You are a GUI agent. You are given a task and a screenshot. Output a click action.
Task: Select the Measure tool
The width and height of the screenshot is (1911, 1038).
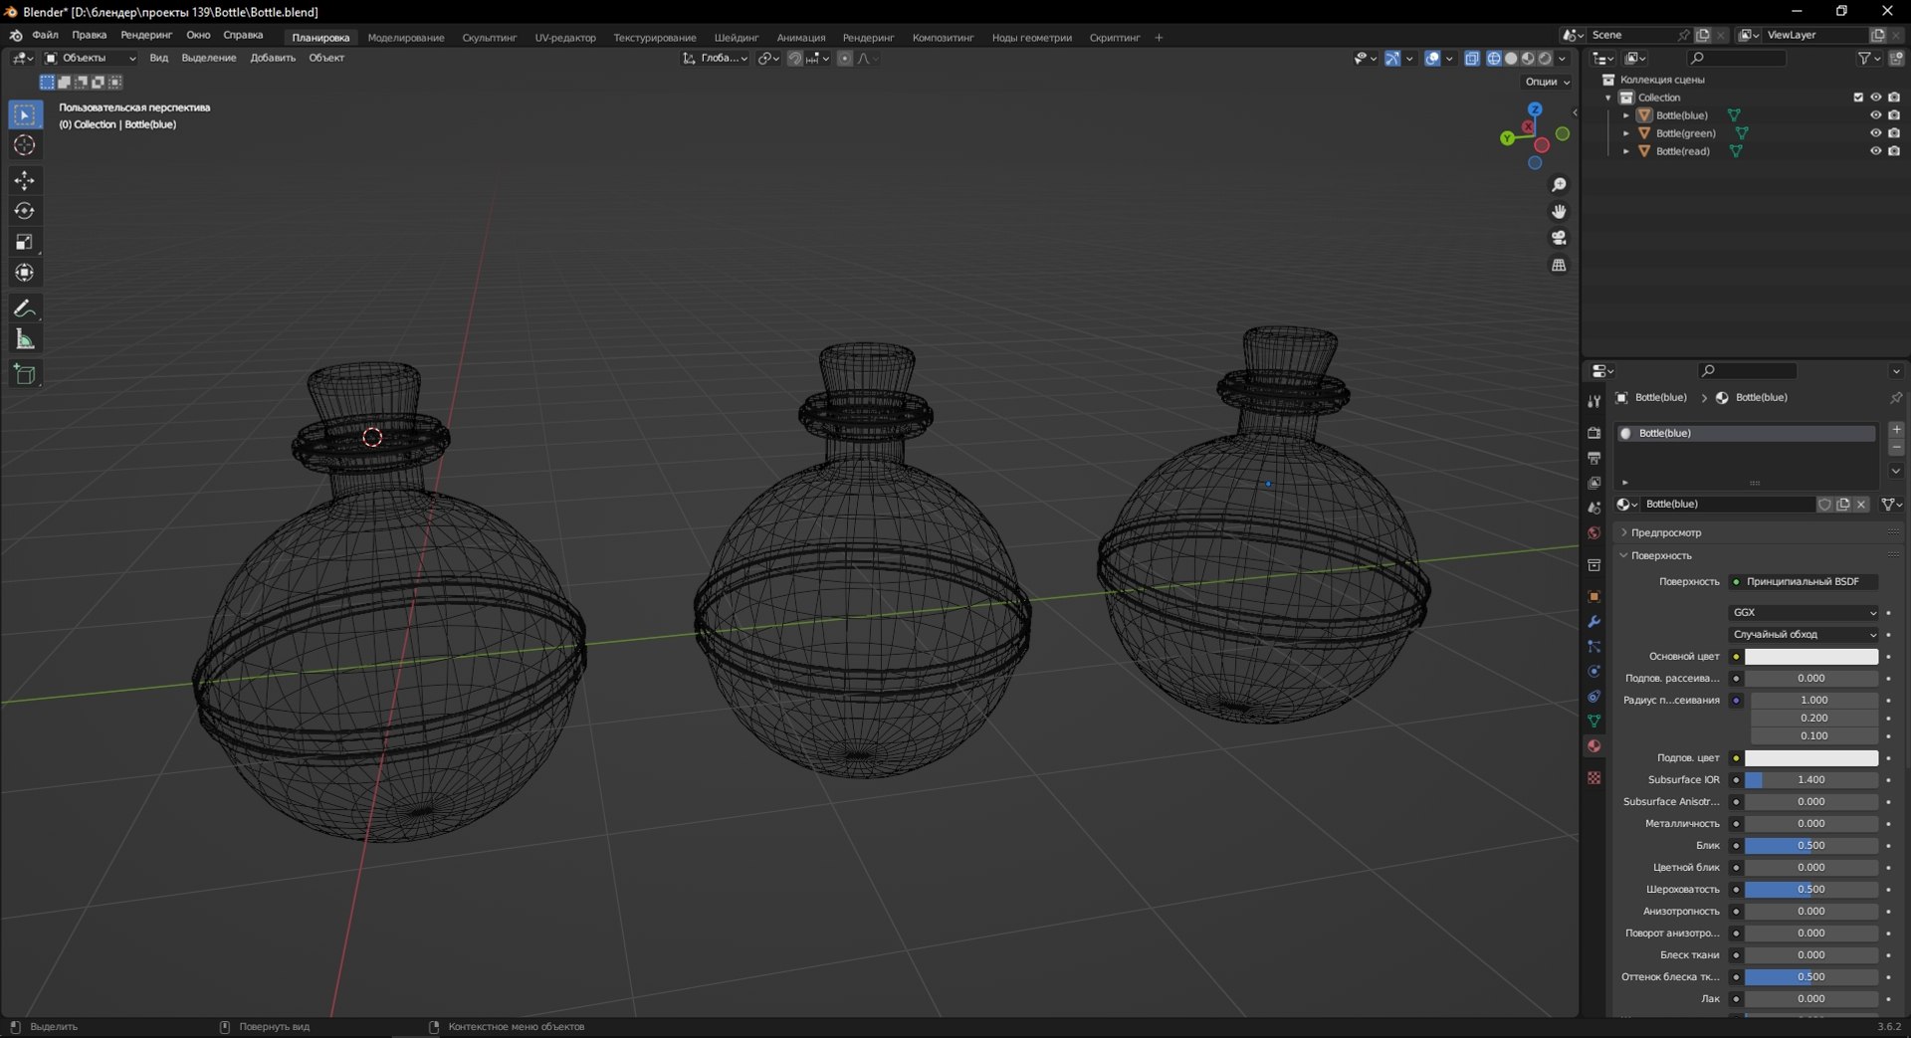coord(25,339)
